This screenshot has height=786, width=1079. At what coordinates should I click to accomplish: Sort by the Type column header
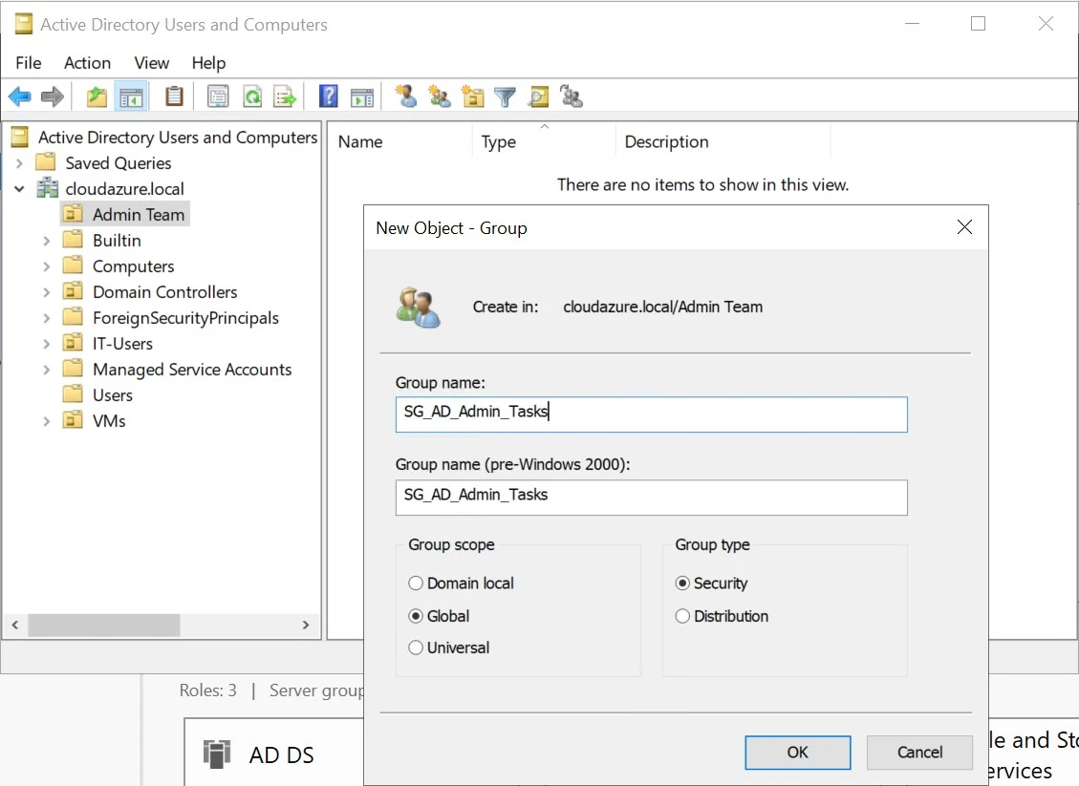click(544, 141)
